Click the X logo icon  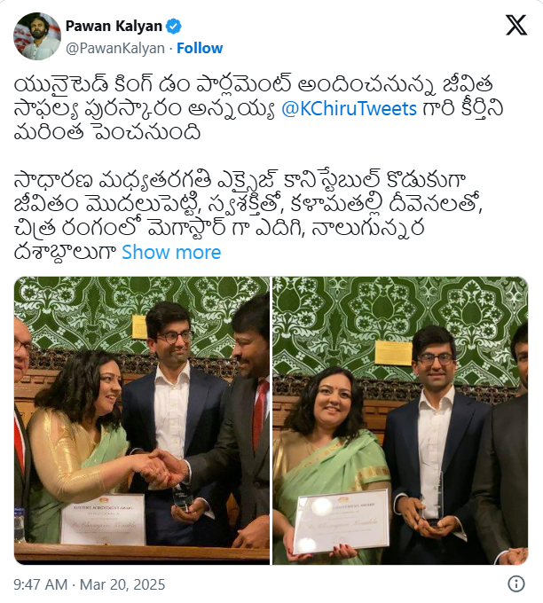pos(516,26)
